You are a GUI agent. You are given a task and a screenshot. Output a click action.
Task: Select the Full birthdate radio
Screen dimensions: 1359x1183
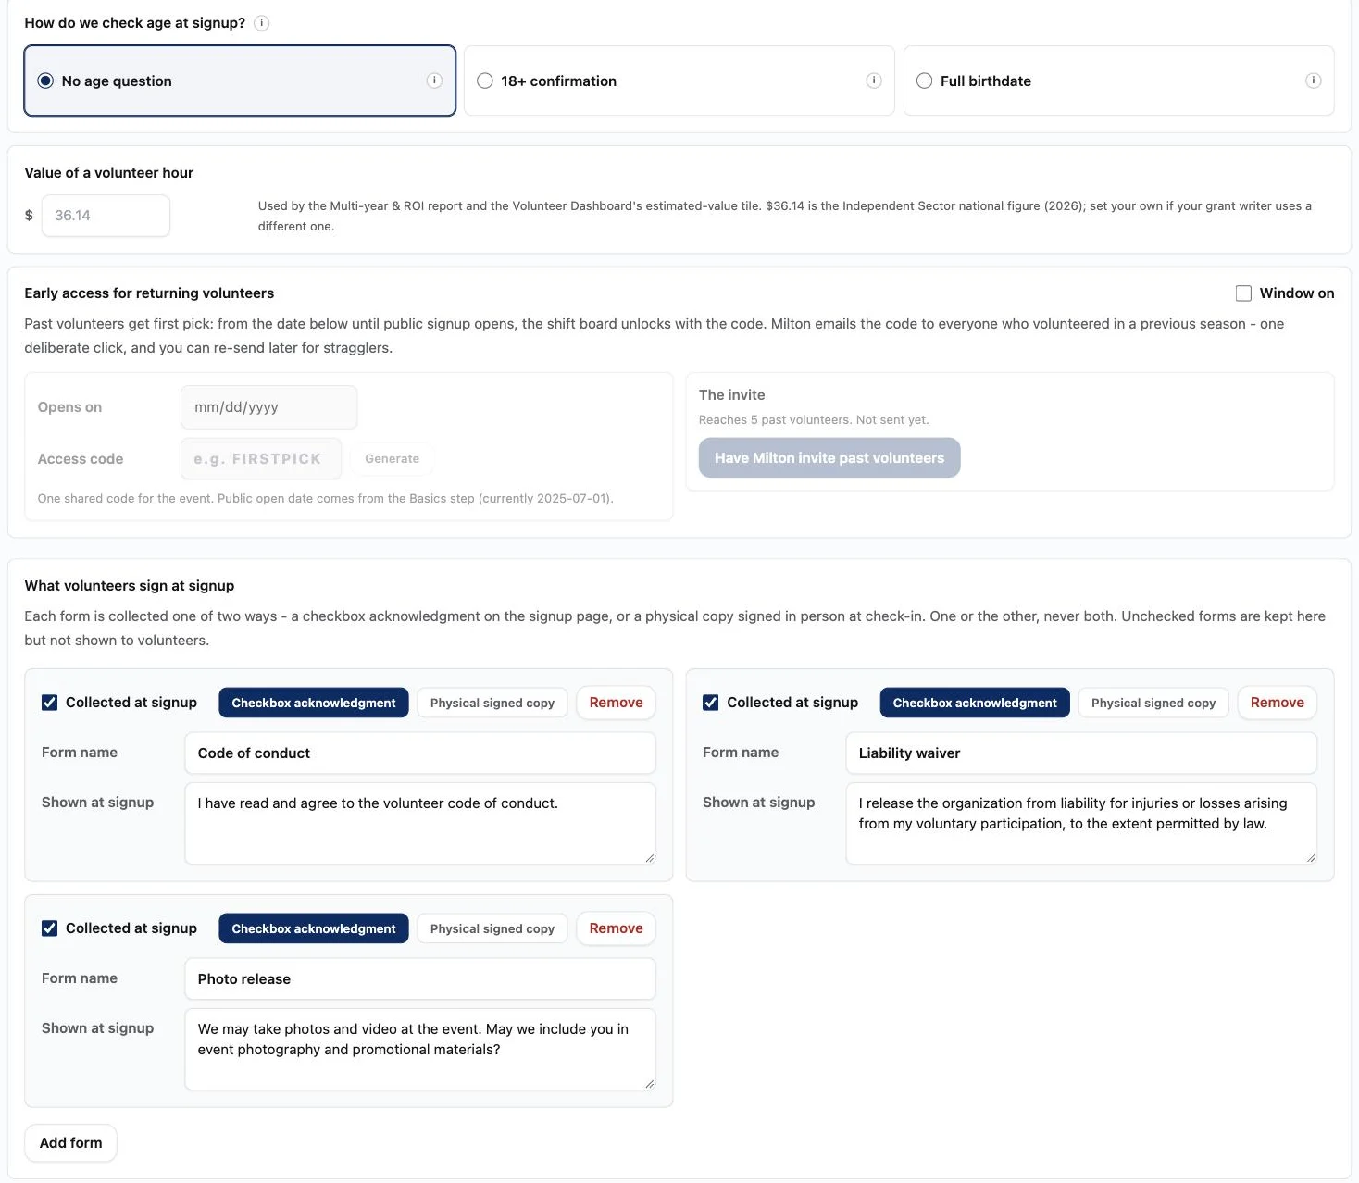coord(924,81)
